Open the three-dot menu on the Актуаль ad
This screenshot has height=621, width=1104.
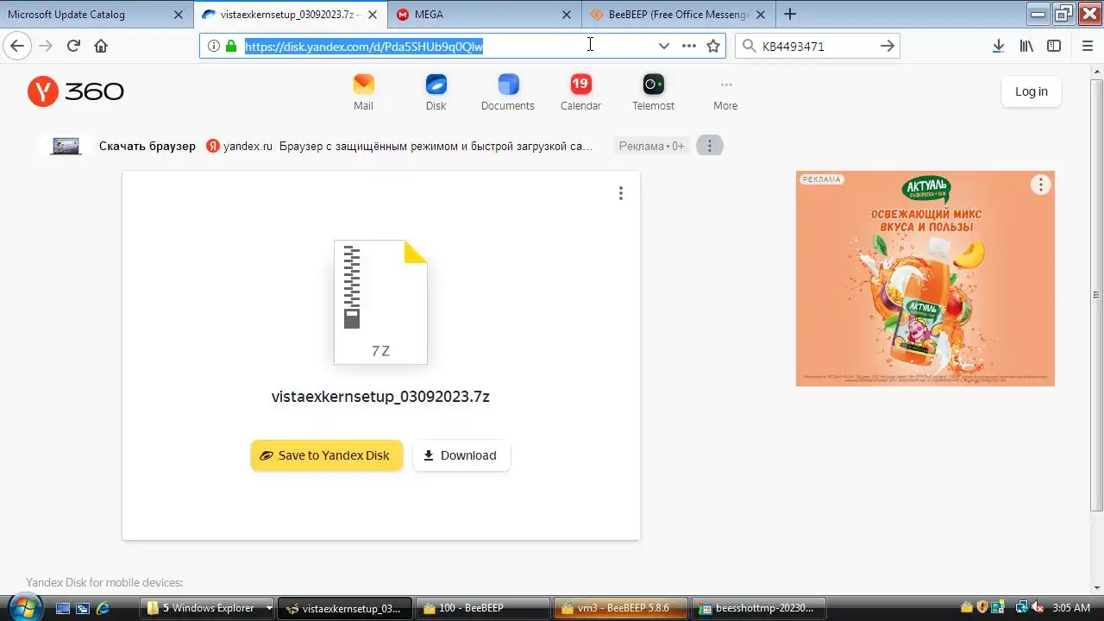[x=1041, y=185]
